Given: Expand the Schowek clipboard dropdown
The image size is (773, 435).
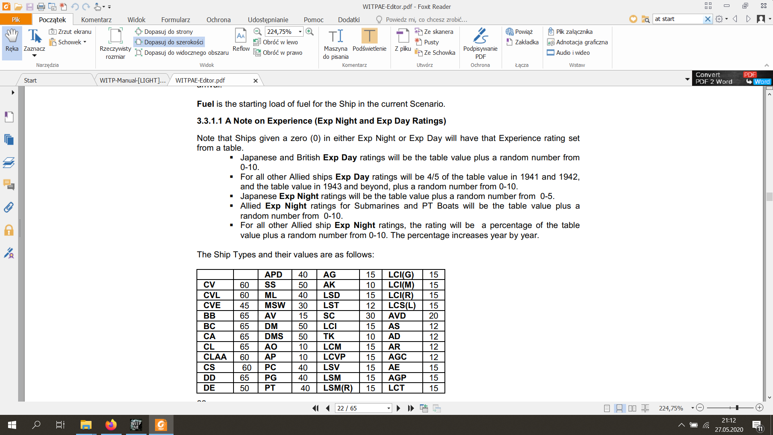Looking at the screenshot, I should coord(85,42).
